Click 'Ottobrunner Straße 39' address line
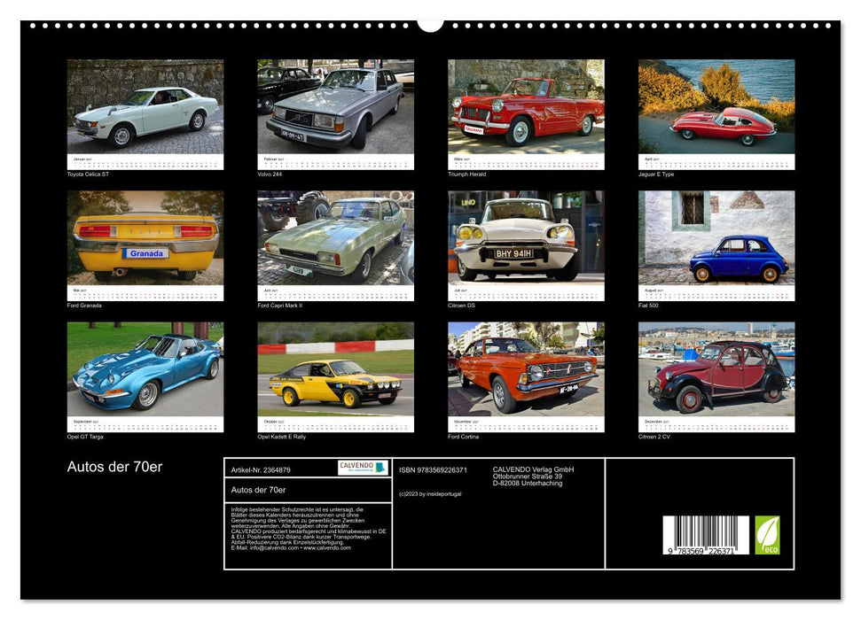This screenshot has width=861, height=620. coord(527,477)
